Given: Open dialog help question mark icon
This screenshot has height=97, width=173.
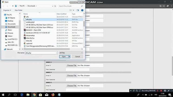Looking at the screenshot, I should pyautogui.click(x=82, y=10).
